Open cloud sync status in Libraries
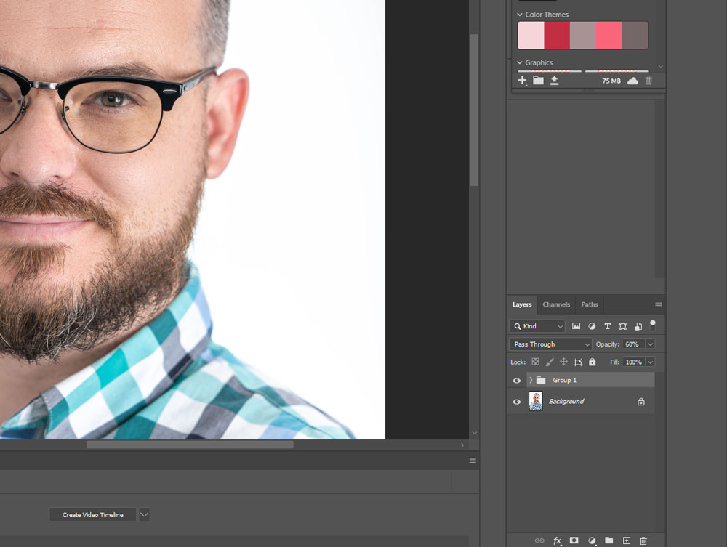This screenshot has height=547, width=727. (632, 81)
